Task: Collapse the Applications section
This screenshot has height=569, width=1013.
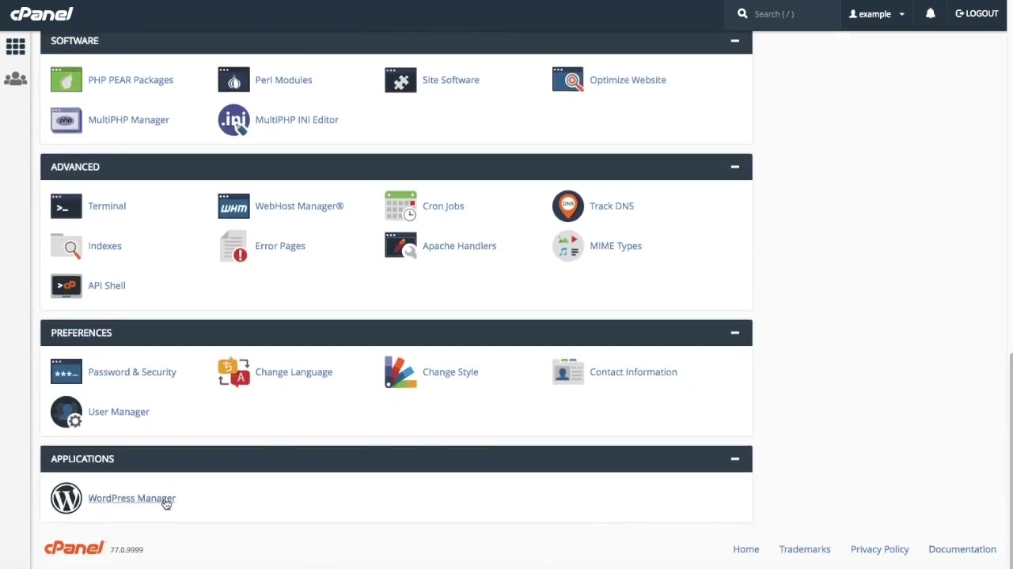Action: [734, 459]
